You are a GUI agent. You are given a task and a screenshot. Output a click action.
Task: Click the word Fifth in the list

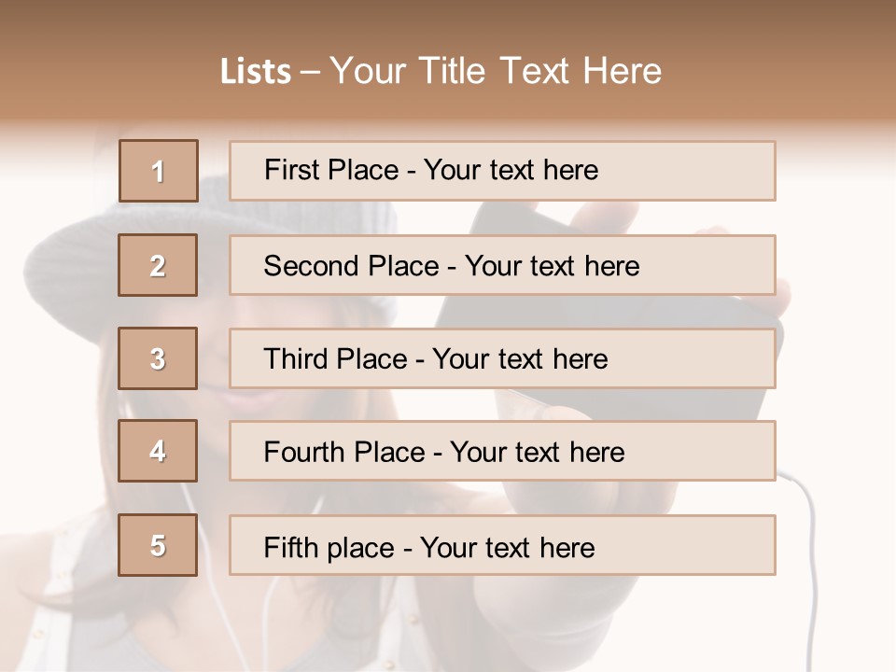pyautogui.click(x=291, y=547)
